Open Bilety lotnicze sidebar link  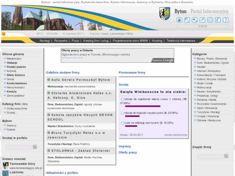point(16,75)
